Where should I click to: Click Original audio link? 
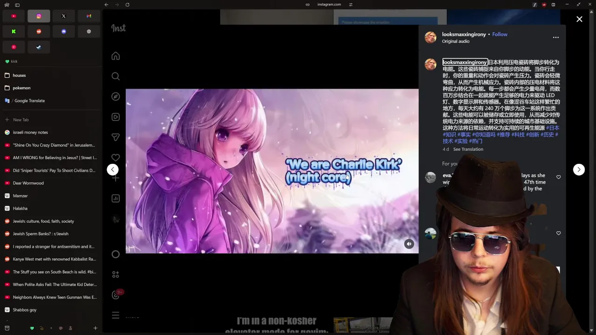[x=455, y=41]
